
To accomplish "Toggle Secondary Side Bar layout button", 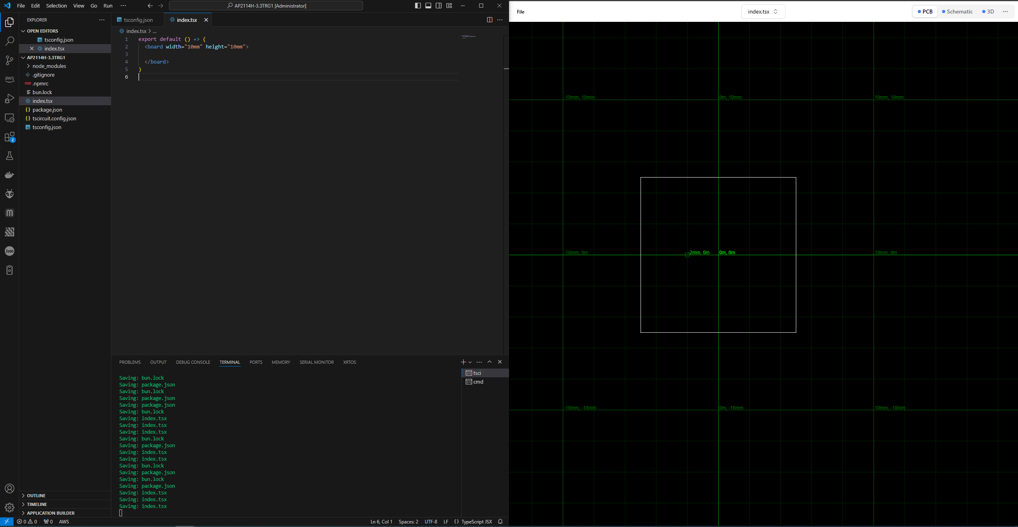I will point(439,6).
